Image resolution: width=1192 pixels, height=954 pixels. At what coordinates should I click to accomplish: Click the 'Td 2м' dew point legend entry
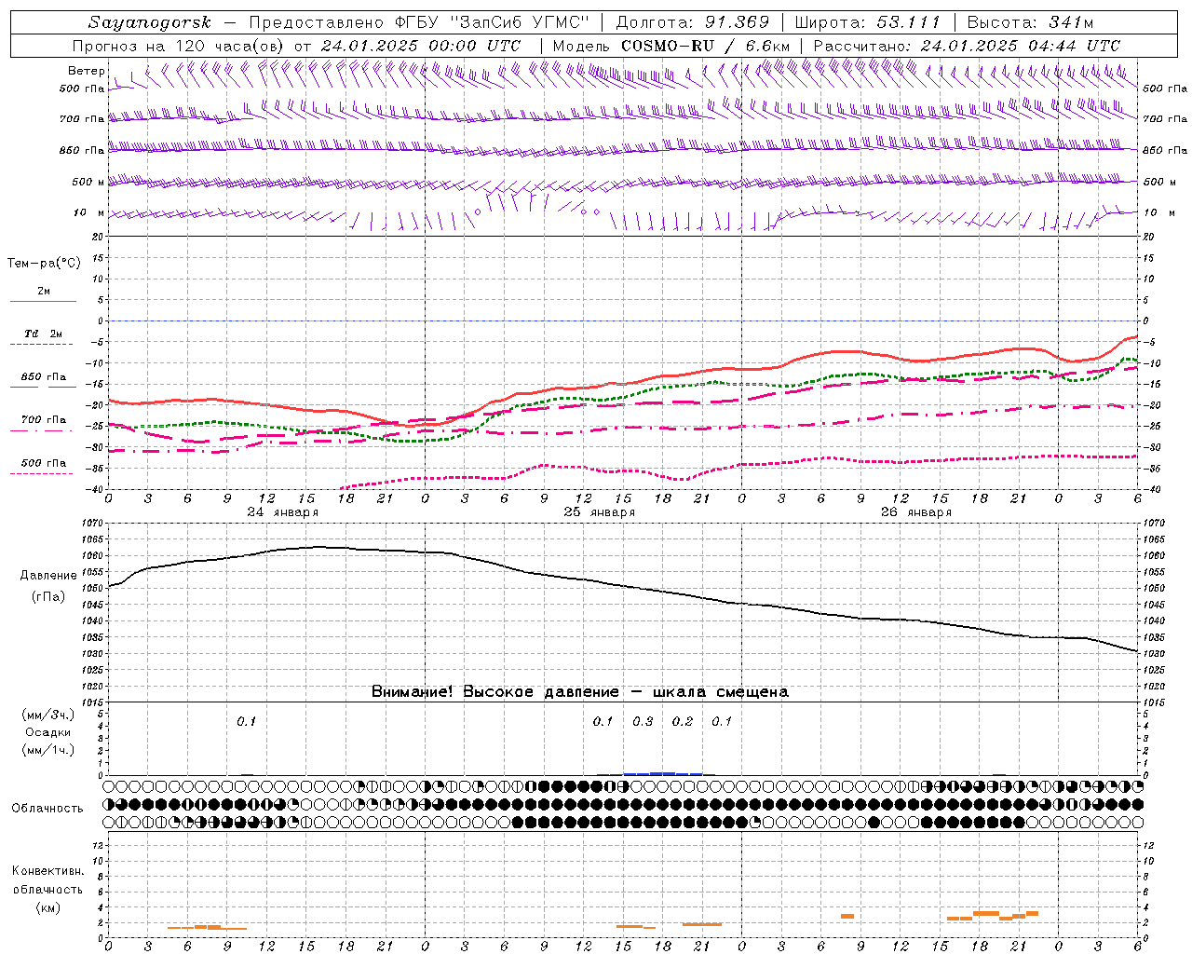pyautogui.click(x=43, y=334)
